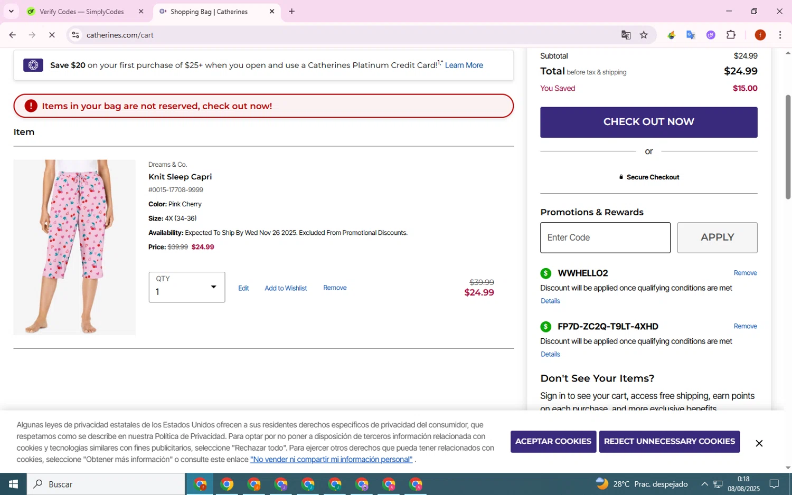792x495 pixels.
Task: Open the Extensions puzzle menu
Action: click(731, 35)
